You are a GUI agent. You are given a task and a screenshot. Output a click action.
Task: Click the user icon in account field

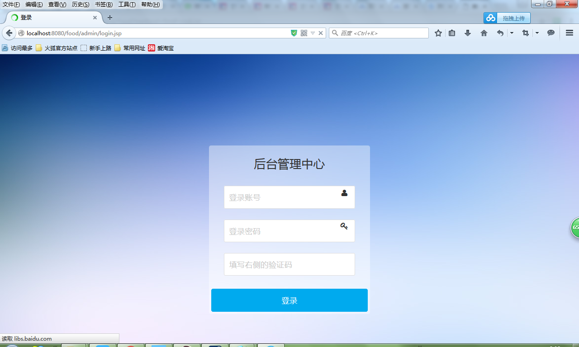tap(344, 193)
